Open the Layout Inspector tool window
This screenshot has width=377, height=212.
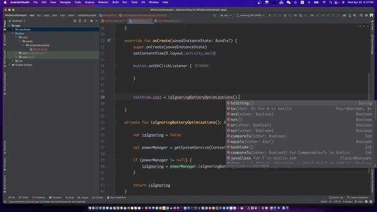[358, 198]
